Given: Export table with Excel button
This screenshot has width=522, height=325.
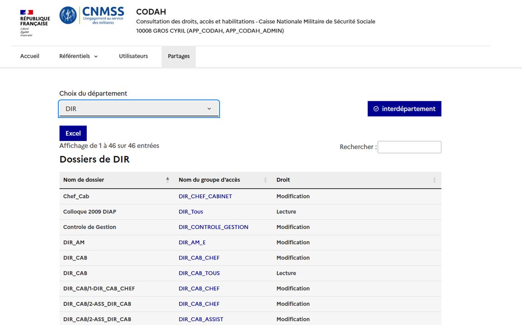Looking at the screenshot, I should coord(73,133).
